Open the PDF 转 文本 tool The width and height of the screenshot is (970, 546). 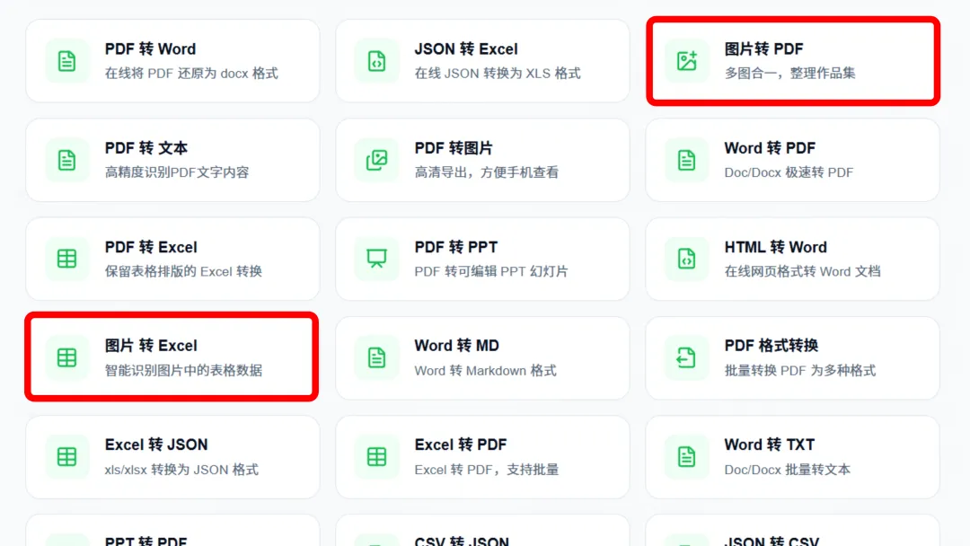tap(172, 160)
